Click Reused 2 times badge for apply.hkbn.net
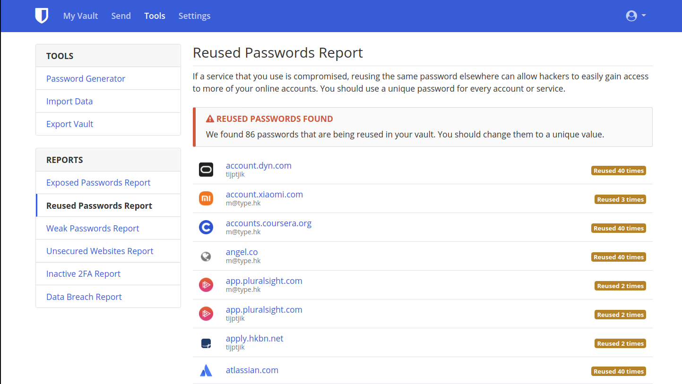682x384 pixels. (620, 343)
